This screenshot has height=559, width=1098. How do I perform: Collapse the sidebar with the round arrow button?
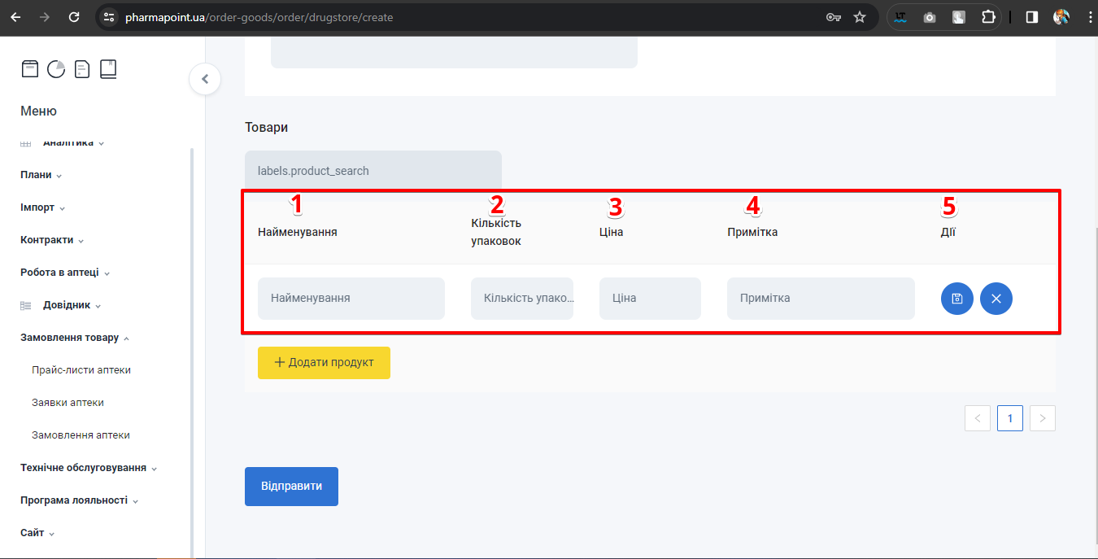tap(205, 79)
